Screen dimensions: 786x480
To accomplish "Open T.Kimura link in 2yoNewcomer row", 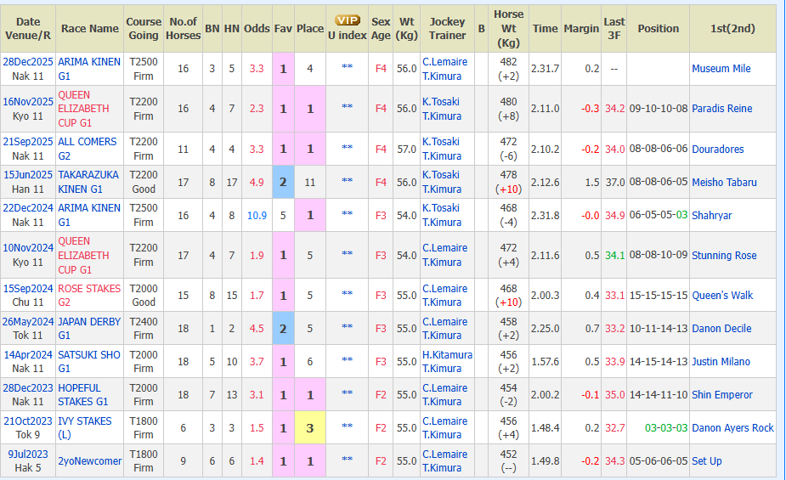I will pyautogui.click(x=442, y=468).
